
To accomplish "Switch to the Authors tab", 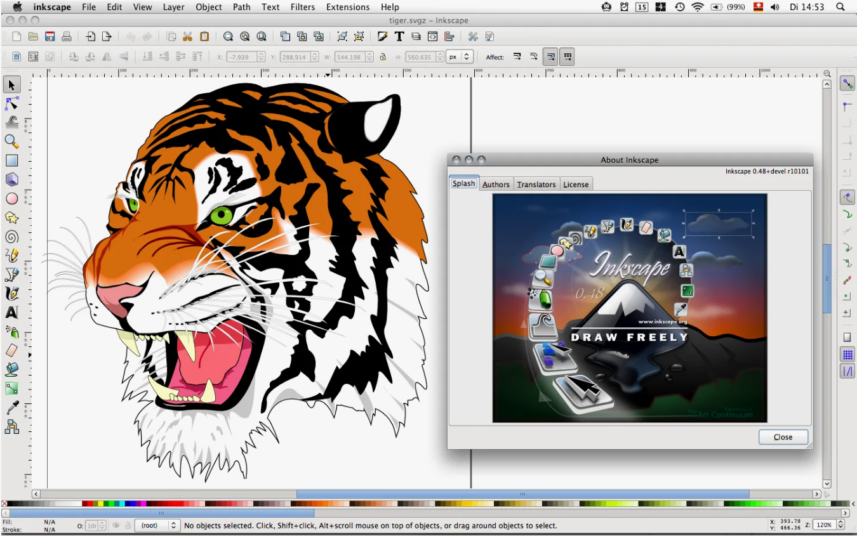I will [x=496, y=184].
